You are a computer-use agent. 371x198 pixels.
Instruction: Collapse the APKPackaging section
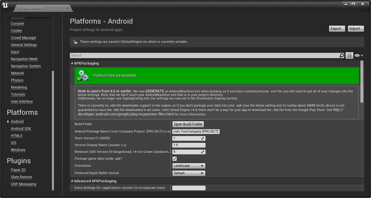point(72,63)
